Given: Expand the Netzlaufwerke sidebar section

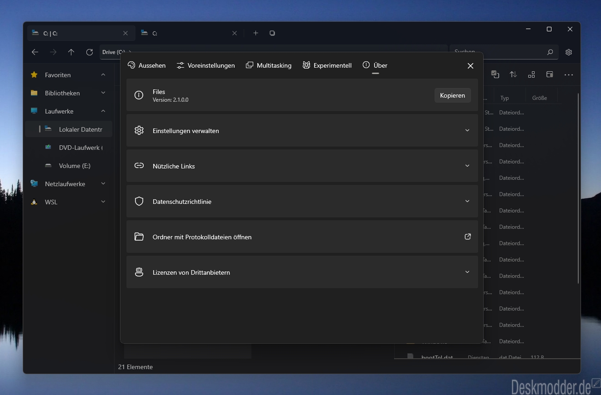Looking at the screenshot, I should click(103, 184).
